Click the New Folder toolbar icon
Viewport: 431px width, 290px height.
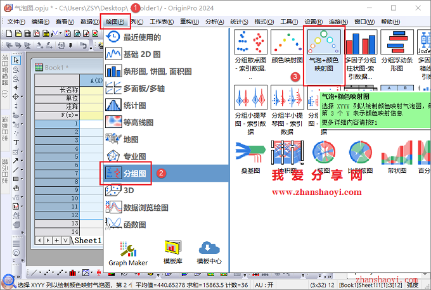(x=18, y=34)
